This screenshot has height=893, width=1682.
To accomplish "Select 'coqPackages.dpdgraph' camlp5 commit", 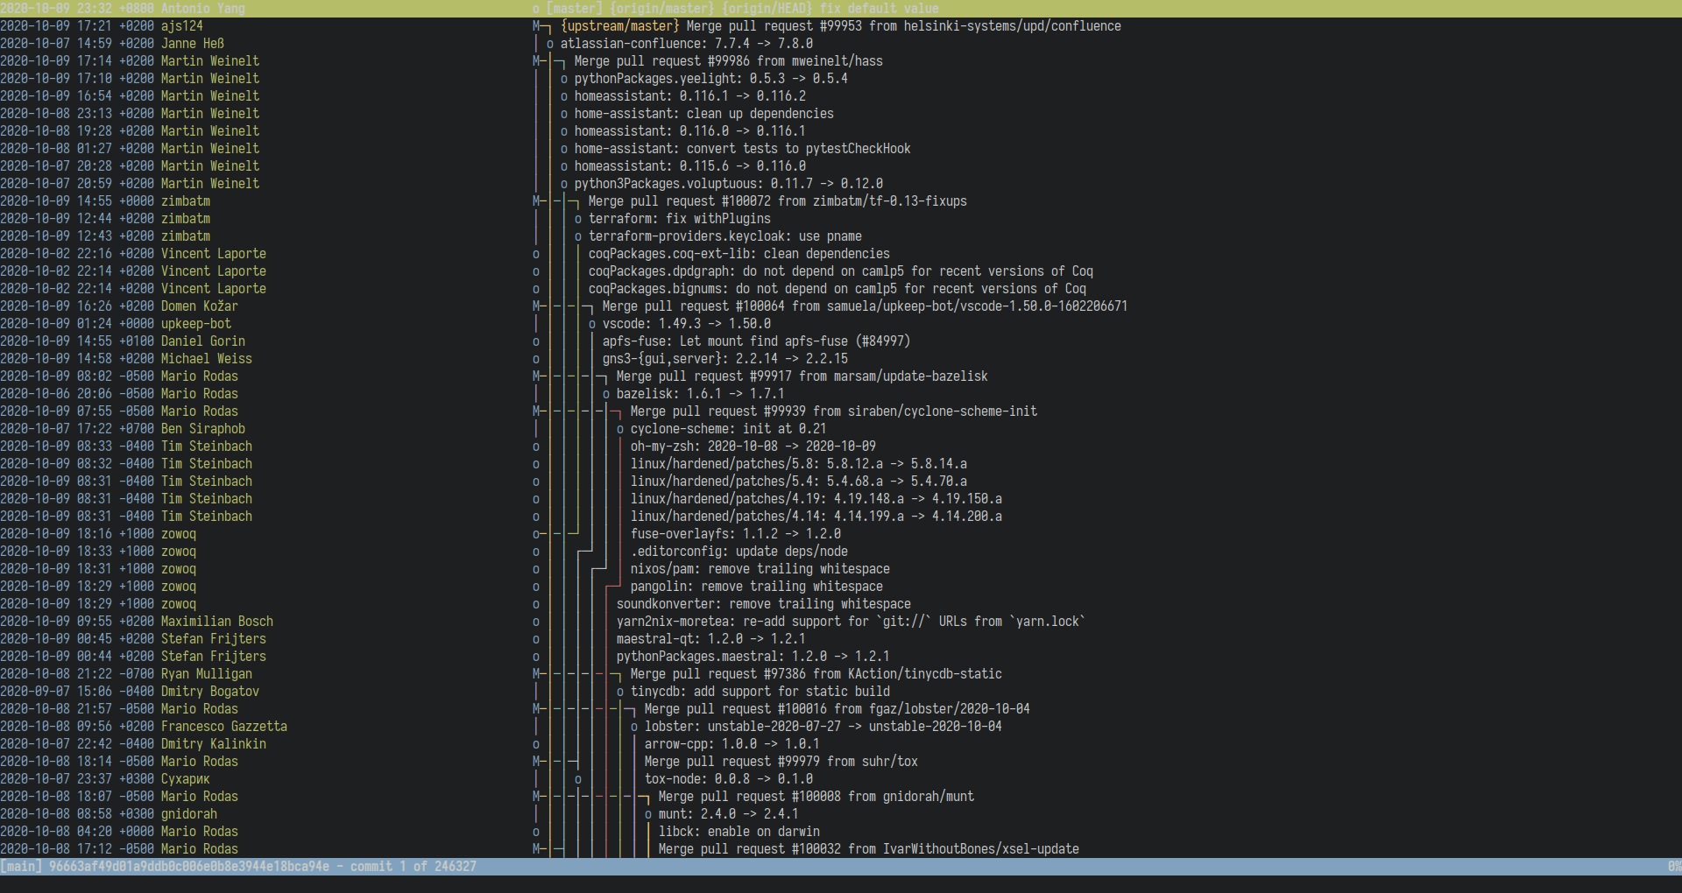I will point(841,271).
